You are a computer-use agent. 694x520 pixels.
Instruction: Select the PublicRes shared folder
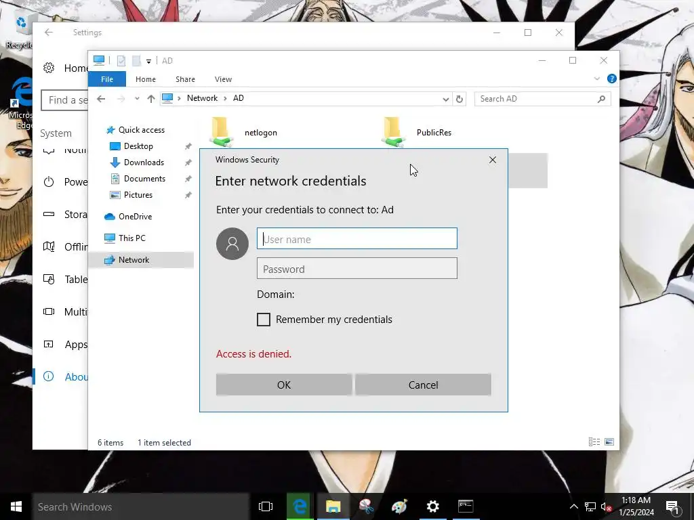point(416,132)
